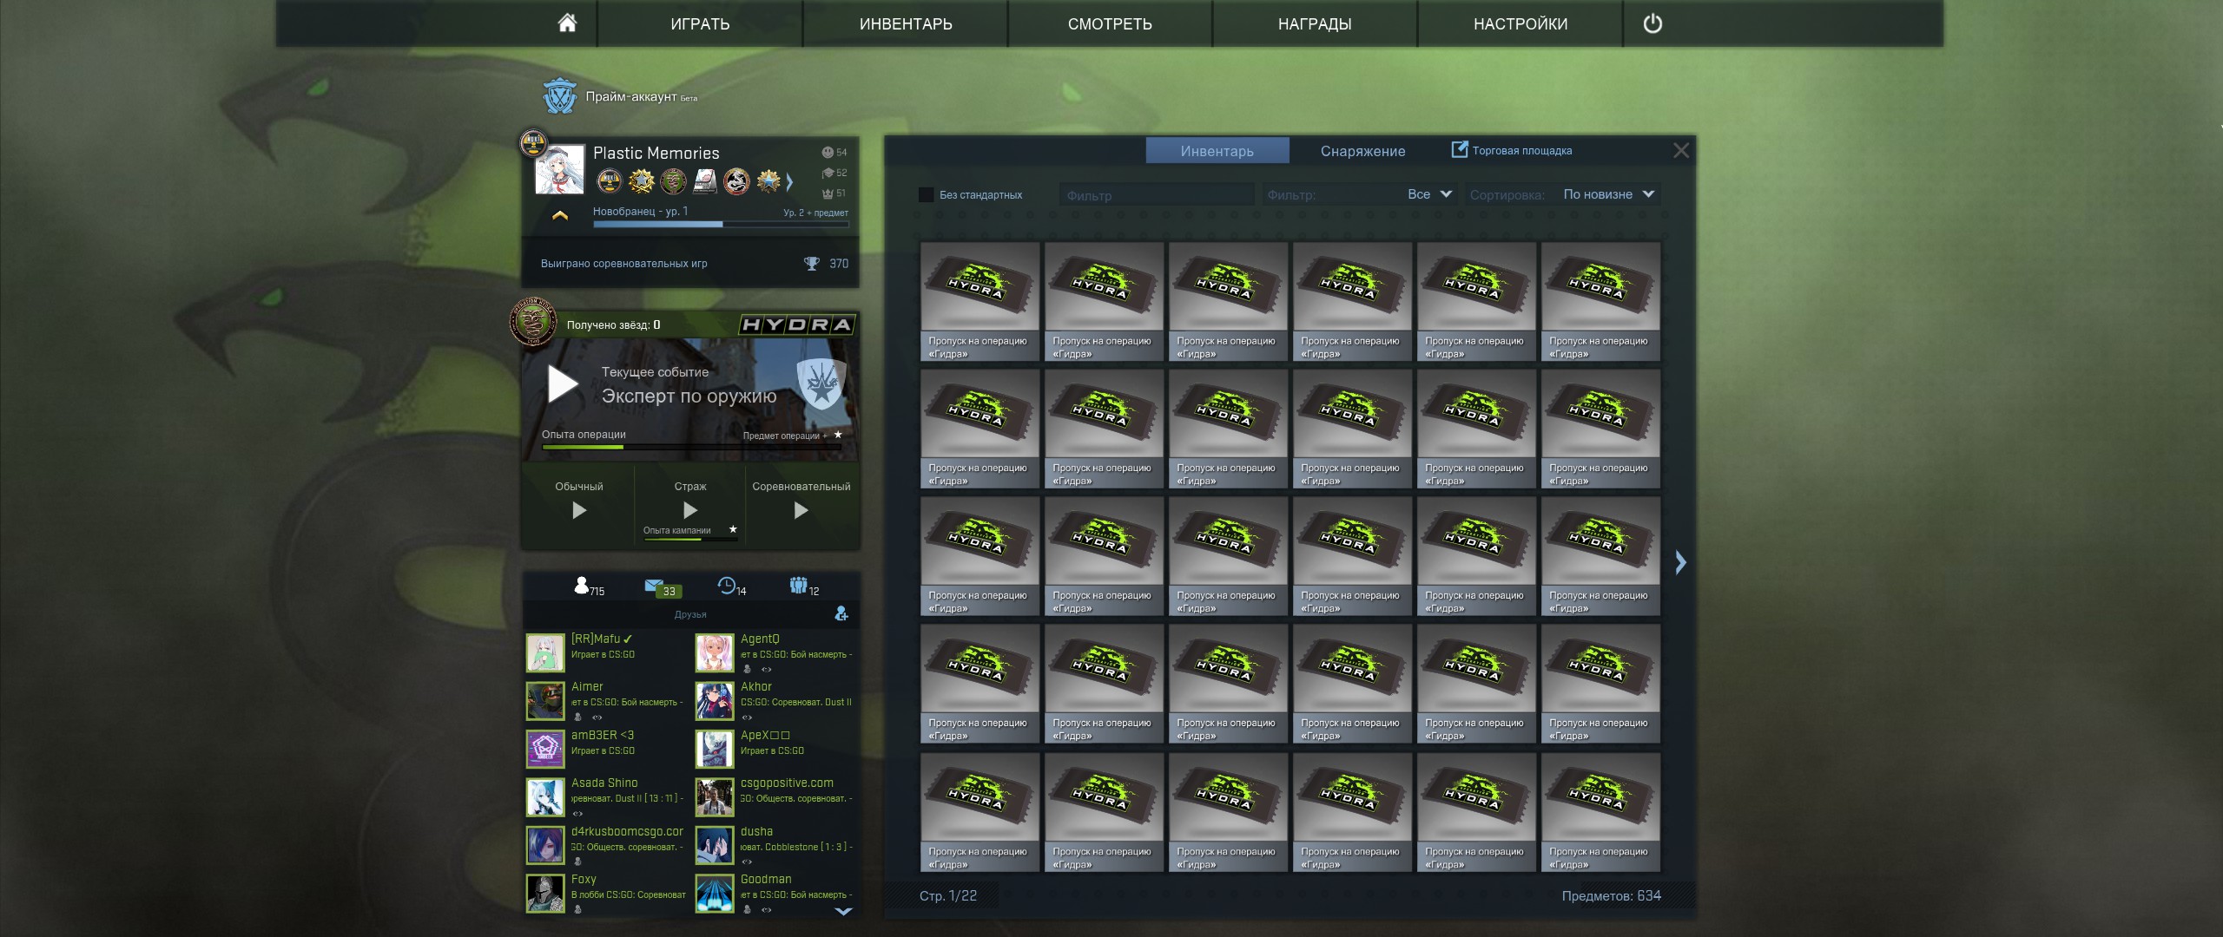Open the Торговая площадка link

(x=1521, y=150)
